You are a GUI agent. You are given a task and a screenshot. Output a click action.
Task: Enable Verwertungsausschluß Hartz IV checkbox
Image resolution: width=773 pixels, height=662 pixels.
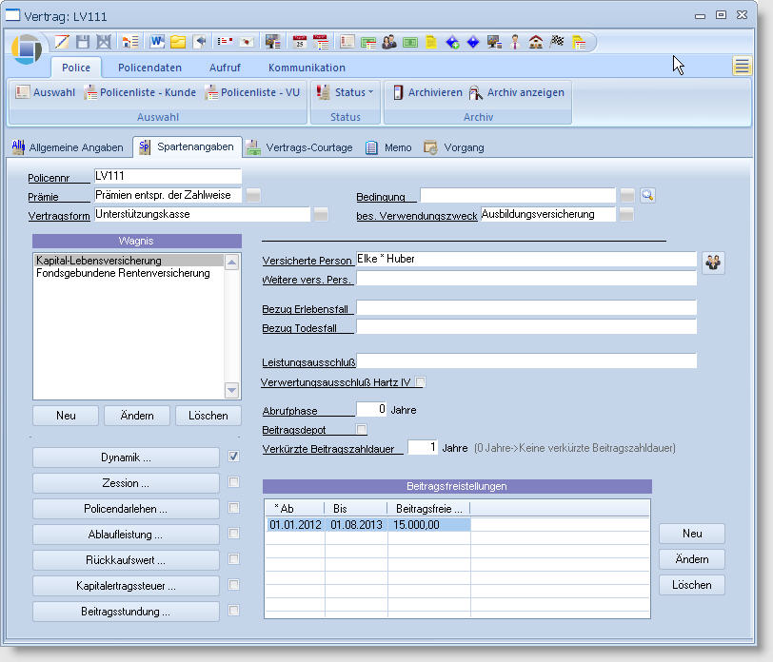[421, 382]
